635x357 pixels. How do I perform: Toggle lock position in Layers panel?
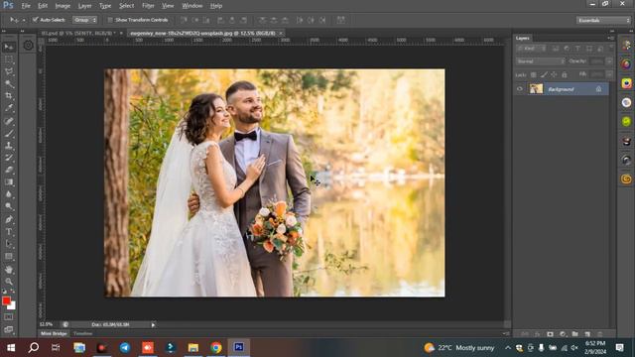pyautogui.click(x=554, y=75)
